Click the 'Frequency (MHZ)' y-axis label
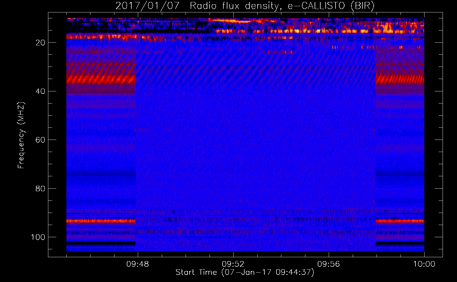This screenshot has width=457, height=282. [x=21, y=135]
